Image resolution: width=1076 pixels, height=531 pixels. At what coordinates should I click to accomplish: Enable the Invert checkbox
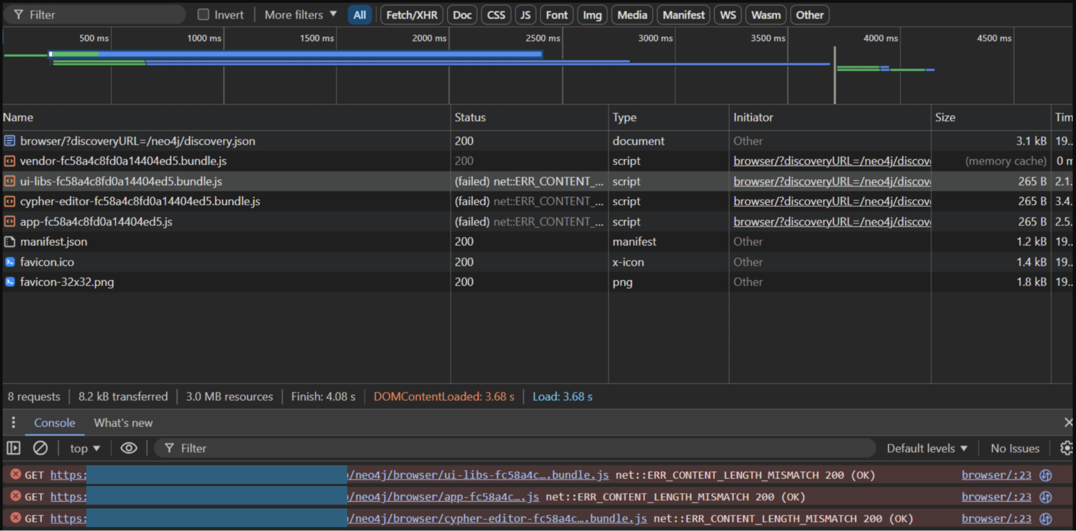(x=203, y=15)
